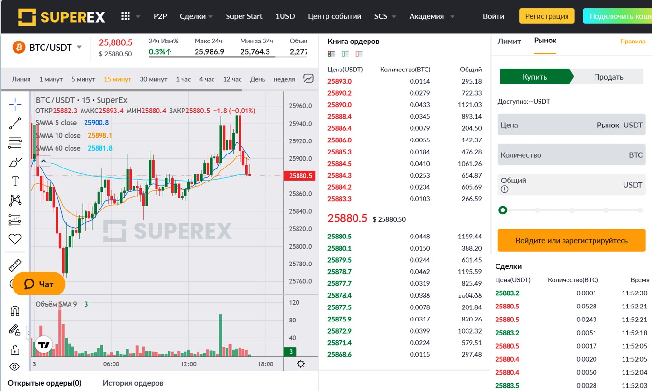
Task: Hide all drawings with the eye icon
Action: (15, 367)
